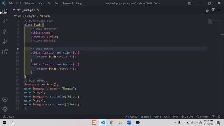Open the File menu
The image size is (224, 126).
11,3
